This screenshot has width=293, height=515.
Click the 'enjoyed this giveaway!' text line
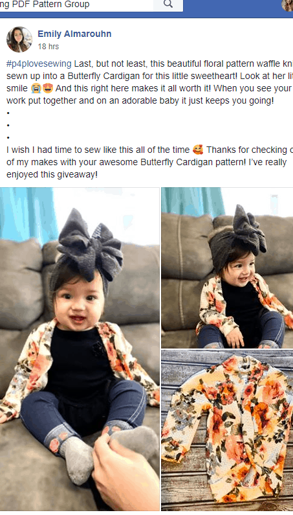coord(52,174)
